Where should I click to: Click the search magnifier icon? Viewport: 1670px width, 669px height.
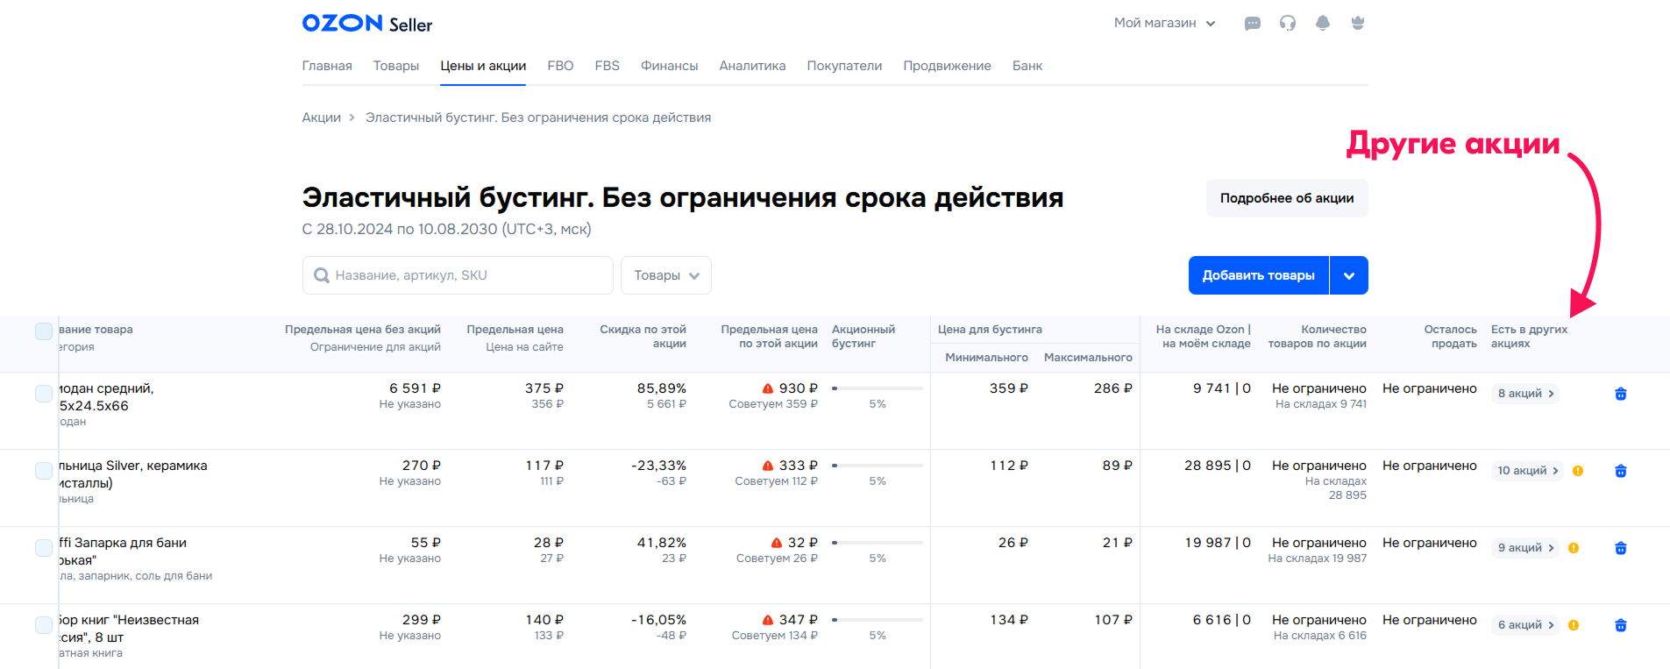322,275
